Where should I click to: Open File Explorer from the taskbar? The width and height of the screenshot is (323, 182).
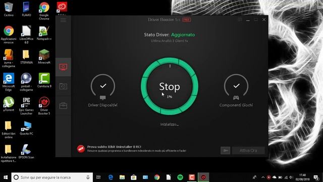click(x=122, y=177)
